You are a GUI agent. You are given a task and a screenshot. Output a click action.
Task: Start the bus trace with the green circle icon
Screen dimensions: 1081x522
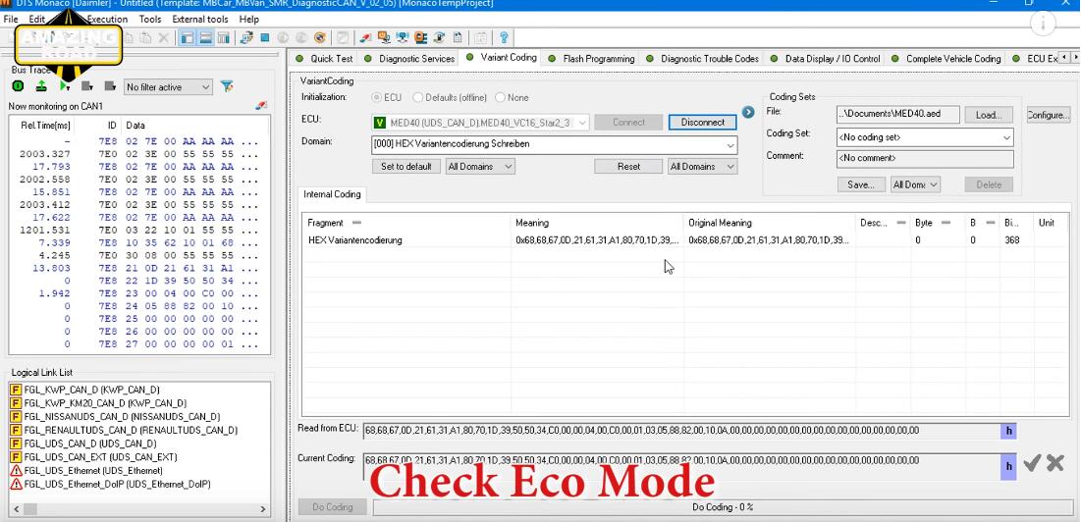19,86
